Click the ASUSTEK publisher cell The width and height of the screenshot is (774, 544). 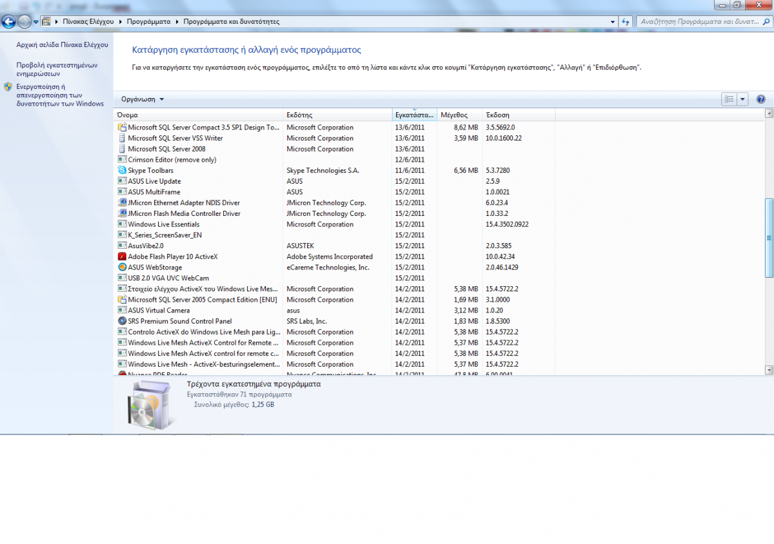[301, 246]
